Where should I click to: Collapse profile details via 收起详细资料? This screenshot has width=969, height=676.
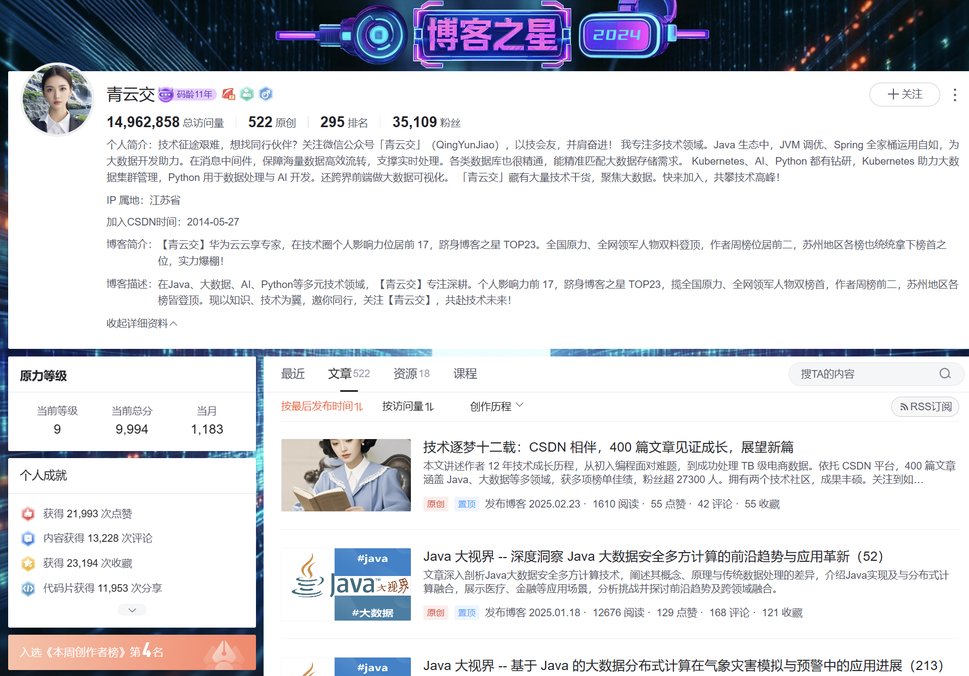tap(142, 323)
